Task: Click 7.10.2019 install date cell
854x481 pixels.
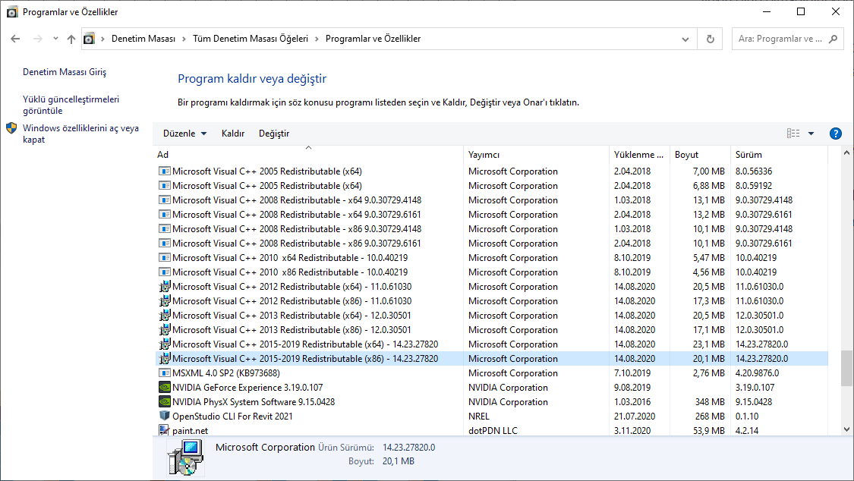Action: tap(632, 373)
